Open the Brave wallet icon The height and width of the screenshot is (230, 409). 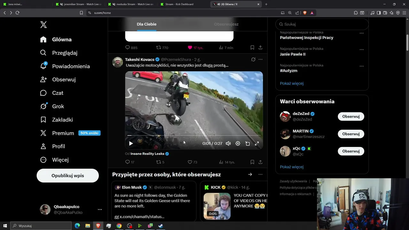click(x=385, y=13)
